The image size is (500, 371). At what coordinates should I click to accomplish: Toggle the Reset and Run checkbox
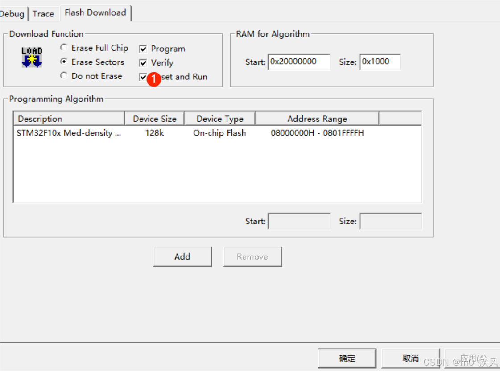[x=143, y=77]
